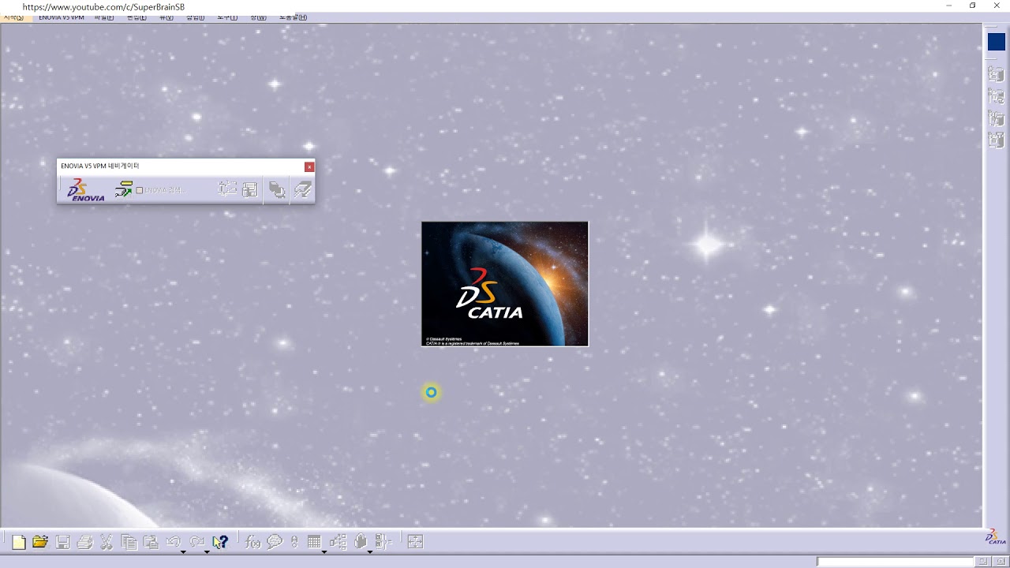The width and height of the screenshot is (1010, 568).
Task: Open the Formula f(x) tool
Action: click(252, 542)
